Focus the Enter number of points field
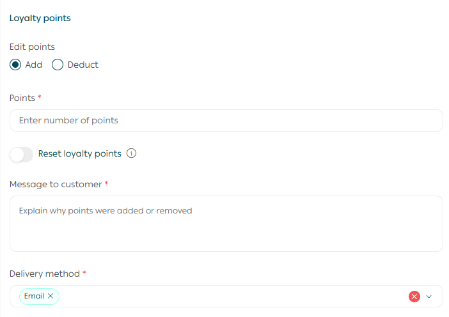The image size is (449, 317). 226,120
